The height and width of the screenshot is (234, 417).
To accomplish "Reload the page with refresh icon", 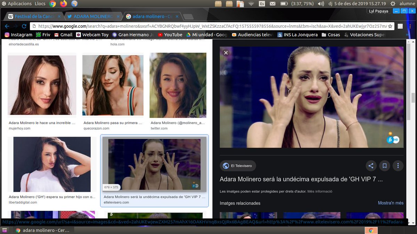I will (24, 26).
